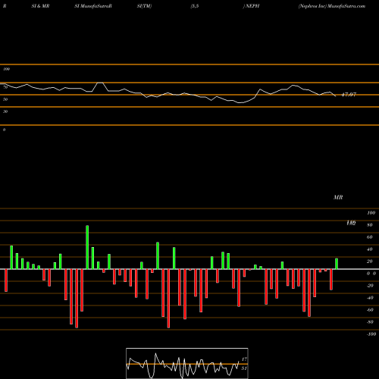Click the '50' level label on RSI axis
379x379 pixels.
point(5,99)
